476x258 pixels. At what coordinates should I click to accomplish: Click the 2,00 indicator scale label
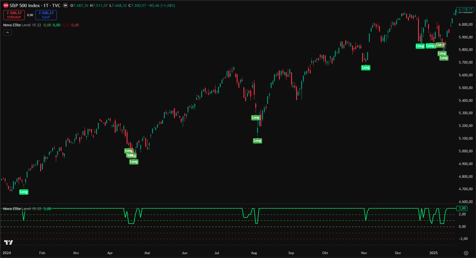462,214
